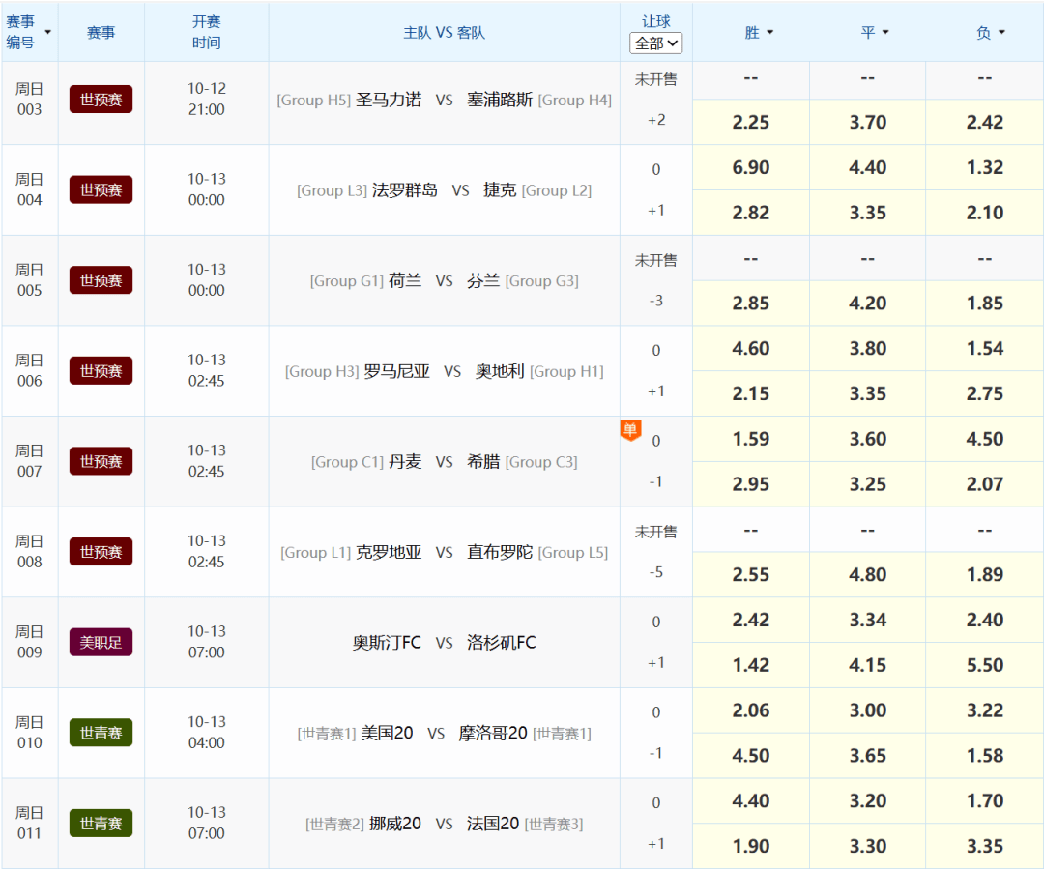
Task: Select the 1.32 away-win odds for 捷克
Action: (x=984, y=167)
